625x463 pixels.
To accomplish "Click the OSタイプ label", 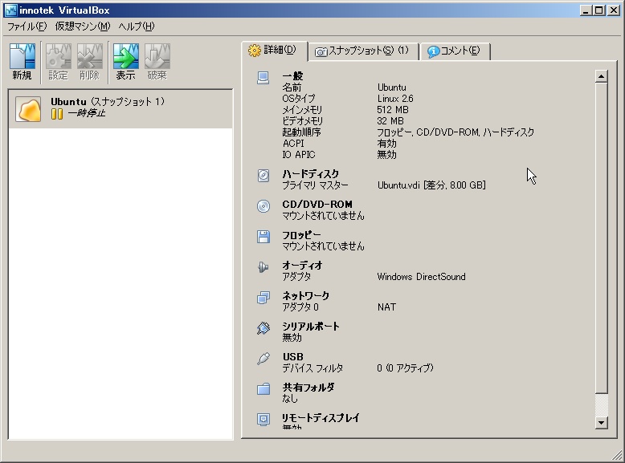I will click(x=299, y=99).
